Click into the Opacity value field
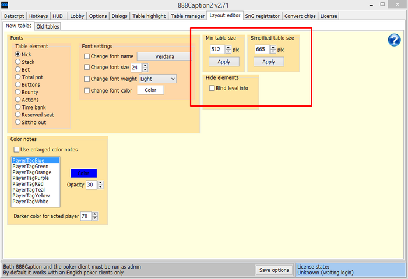Viewport: 408px width, 279px height. tap(92, 185)
